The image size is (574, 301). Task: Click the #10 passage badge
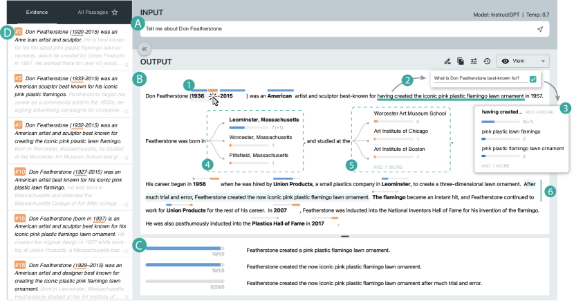[x=20, y=172]
